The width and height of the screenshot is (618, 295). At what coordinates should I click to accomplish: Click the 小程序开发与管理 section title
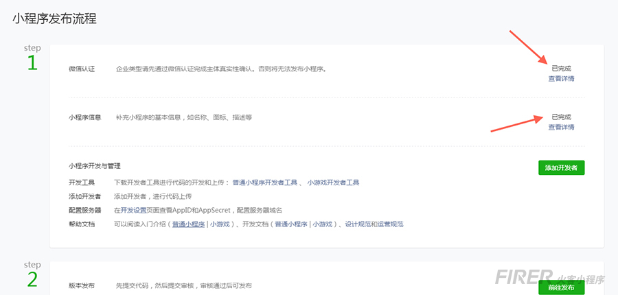[94, 166]
